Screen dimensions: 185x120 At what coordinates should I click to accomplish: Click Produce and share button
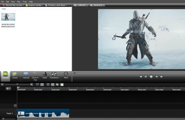tap(55, 5)
